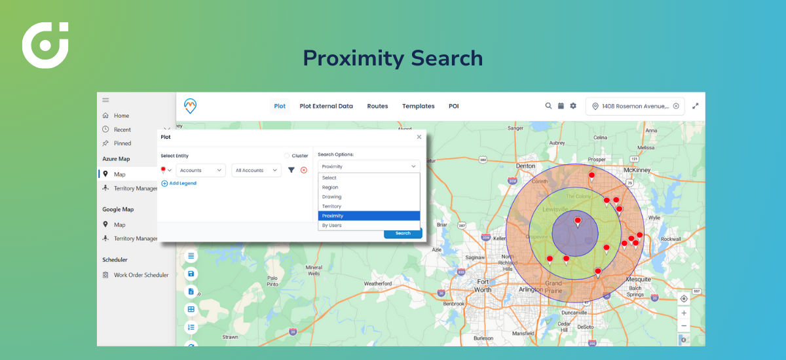The image size is (786, 360).
Task: Choose By Users in Search Options list
Action: pyautogui.click(x=369, y=225)
